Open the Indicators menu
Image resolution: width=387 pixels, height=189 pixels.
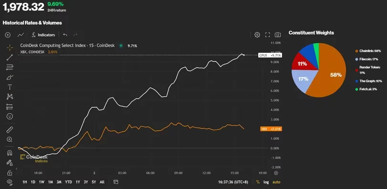pyautogui.click(x=43, y=35)
